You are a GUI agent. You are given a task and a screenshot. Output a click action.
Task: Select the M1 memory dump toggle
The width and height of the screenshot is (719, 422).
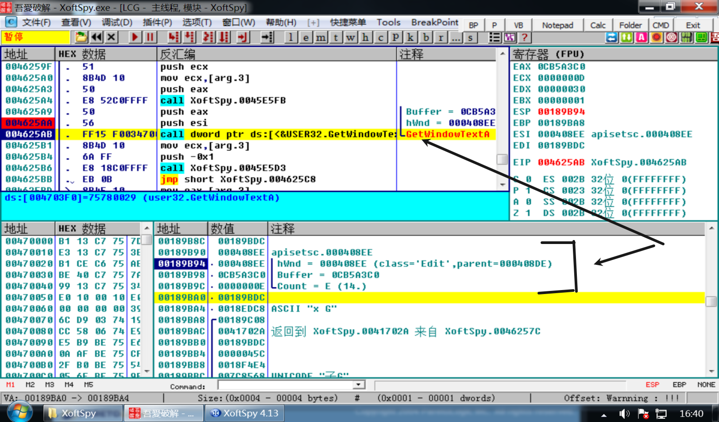point(11,385)
